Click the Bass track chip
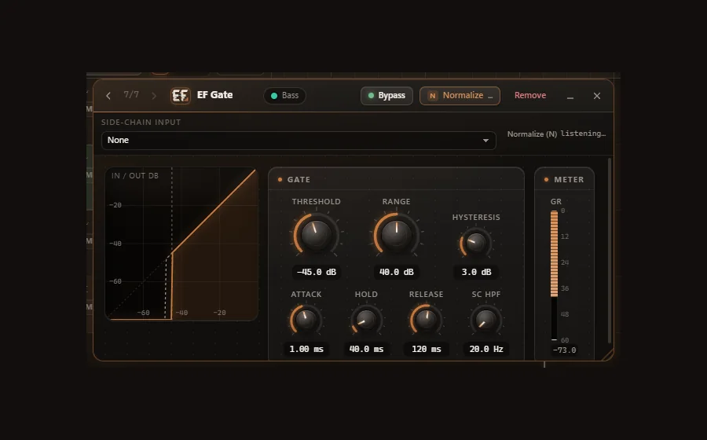This screenshot has height=440, width=707. coord(284,96)
